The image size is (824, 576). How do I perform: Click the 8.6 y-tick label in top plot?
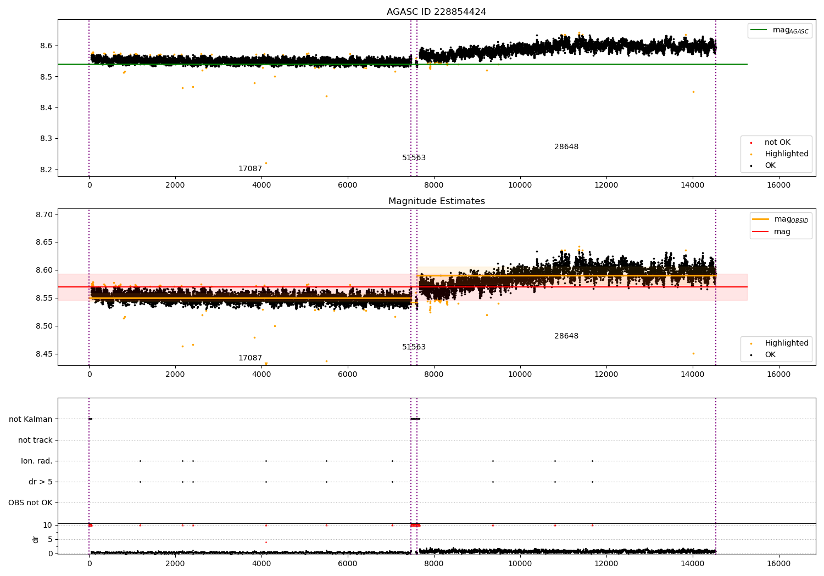tap(46, 46)
